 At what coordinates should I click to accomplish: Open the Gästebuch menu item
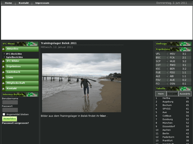click(22, 72)
